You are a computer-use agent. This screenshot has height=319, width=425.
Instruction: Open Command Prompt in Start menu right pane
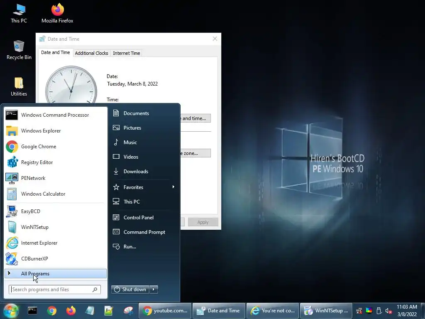[x=144, y=232]
